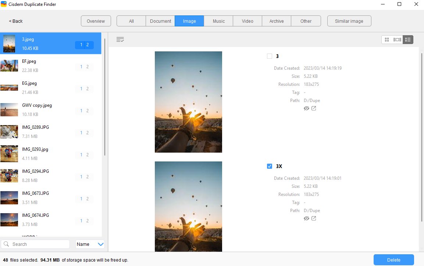The image size is (424, 266).
Task: Select the 3.jpeg duplicate group
Action: (51, 43)
